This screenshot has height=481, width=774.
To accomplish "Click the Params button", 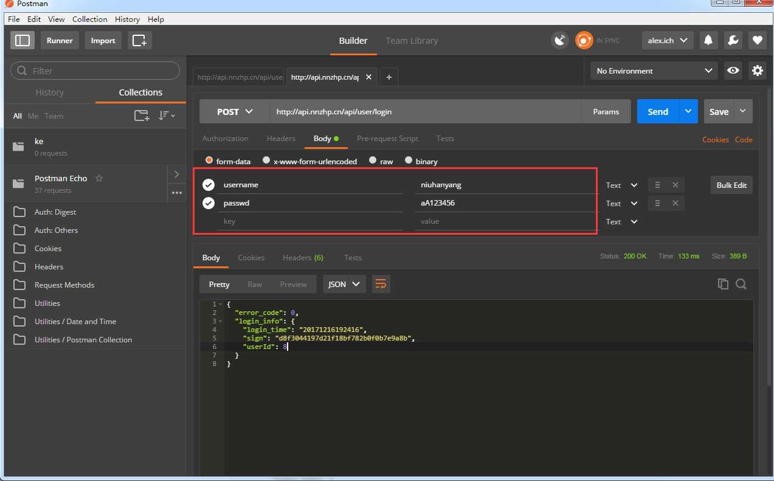I will click(x=606, y=112).
